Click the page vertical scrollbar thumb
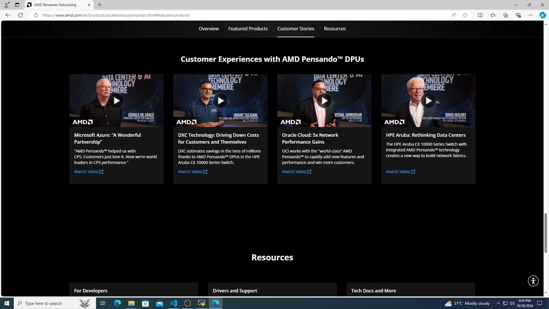 pyautogui.click(x=546, y=233)
